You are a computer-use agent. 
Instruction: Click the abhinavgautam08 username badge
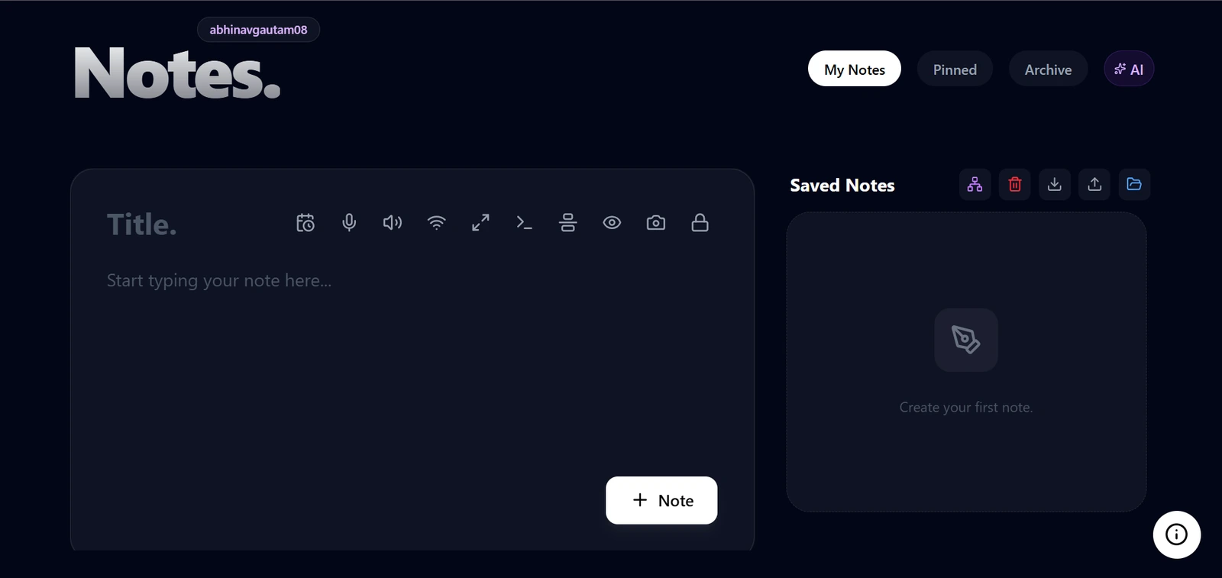point(258,30)
